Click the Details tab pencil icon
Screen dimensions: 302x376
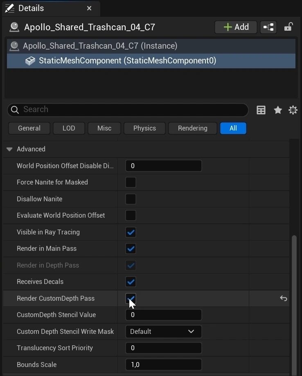click(9, 9)
